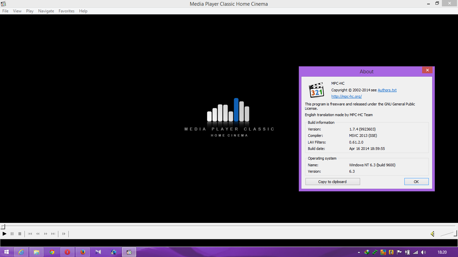Open File Explorer from the taskbar
Viewport: 458px width, 257px height.
point(37,252)
